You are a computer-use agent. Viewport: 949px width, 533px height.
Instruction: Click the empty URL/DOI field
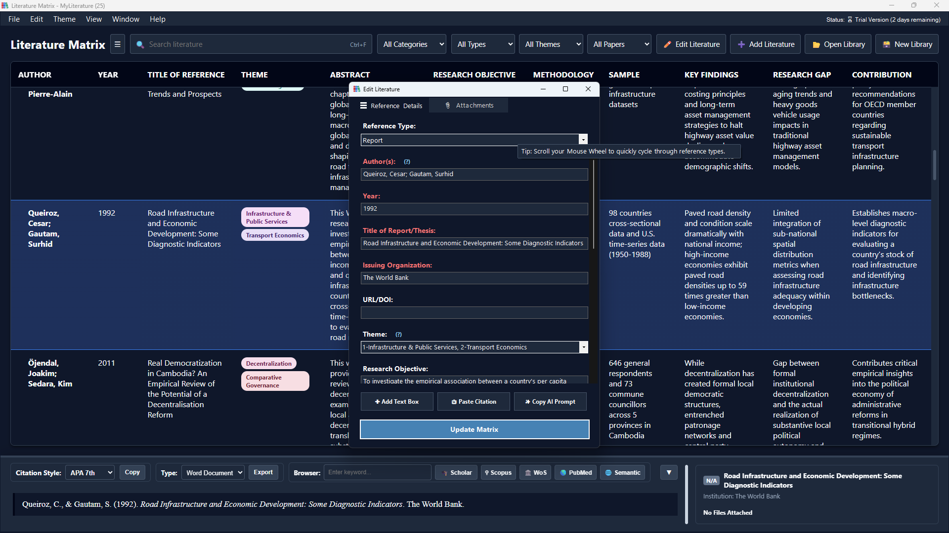474,312
